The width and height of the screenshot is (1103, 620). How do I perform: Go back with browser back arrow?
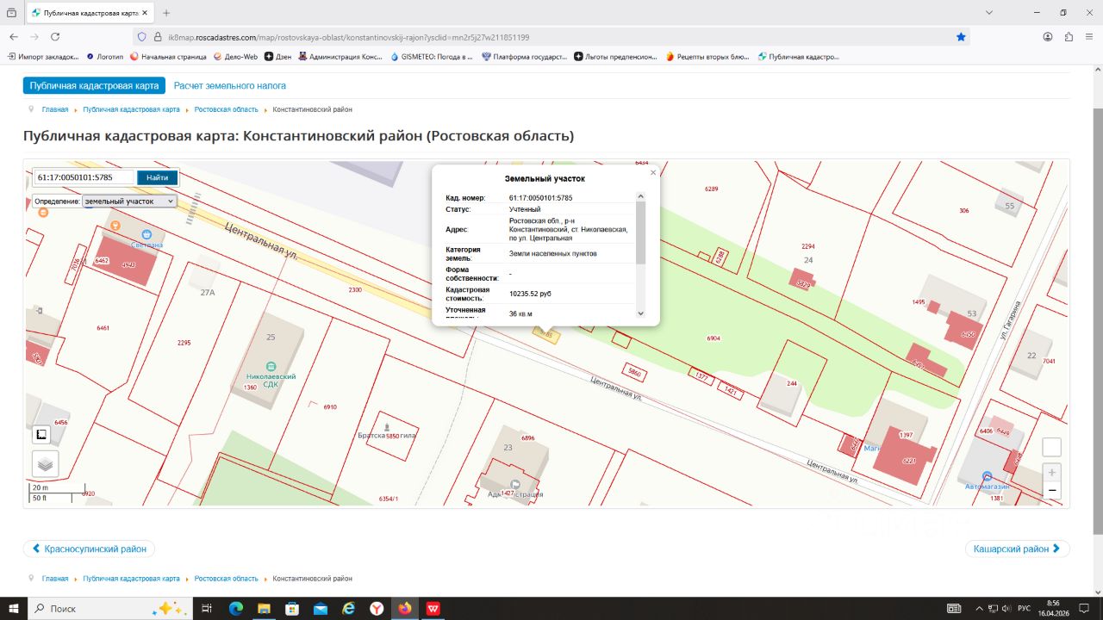(x=14, y=37)
